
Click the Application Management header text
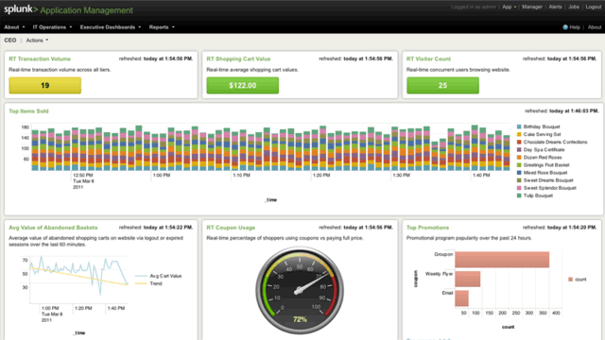(x=86, y=10)
